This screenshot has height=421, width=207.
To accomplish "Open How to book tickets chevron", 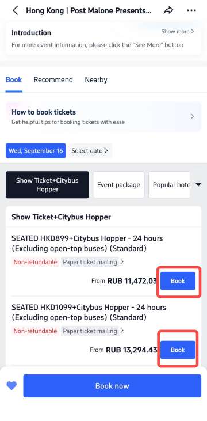I will (x=192, y=116).
